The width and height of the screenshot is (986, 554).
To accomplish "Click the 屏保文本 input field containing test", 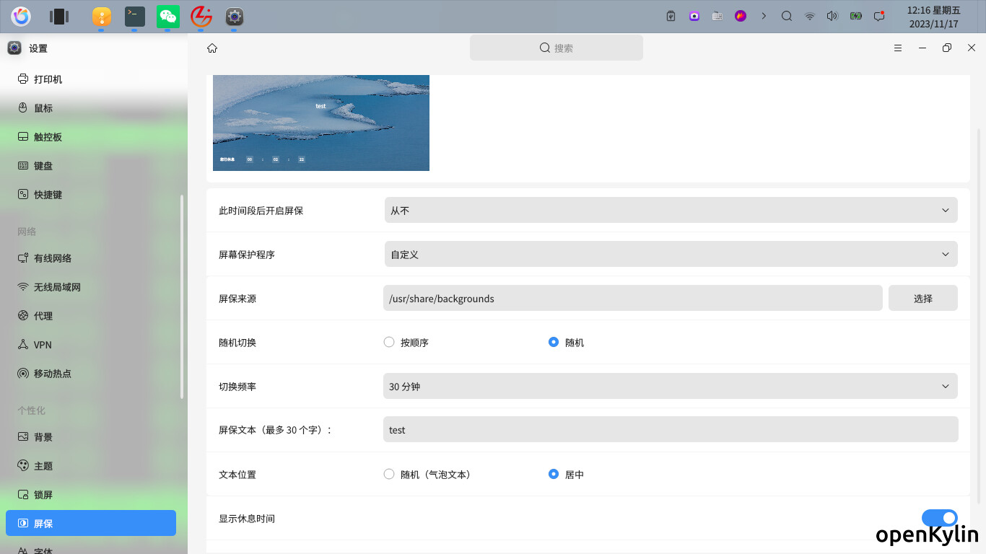I will [671, 430].
